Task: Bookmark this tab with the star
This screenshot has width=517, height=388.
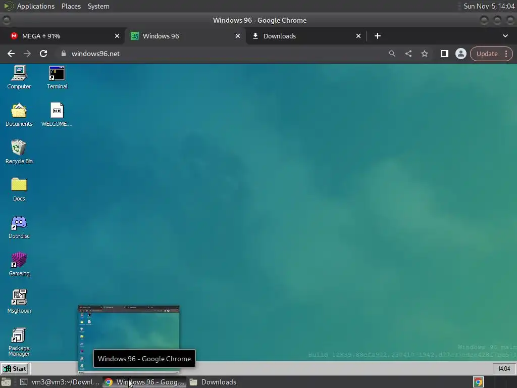Action: pyautogui.click(x=424, y=54)
